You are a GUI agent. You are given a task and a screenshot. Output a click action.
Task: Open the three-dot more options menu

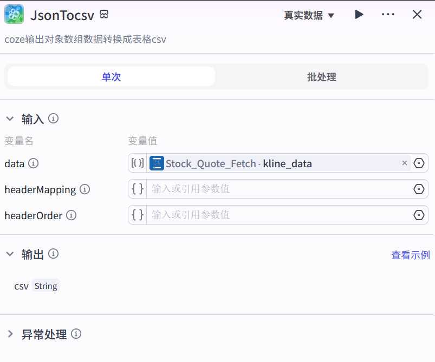(x=388, y=15)
